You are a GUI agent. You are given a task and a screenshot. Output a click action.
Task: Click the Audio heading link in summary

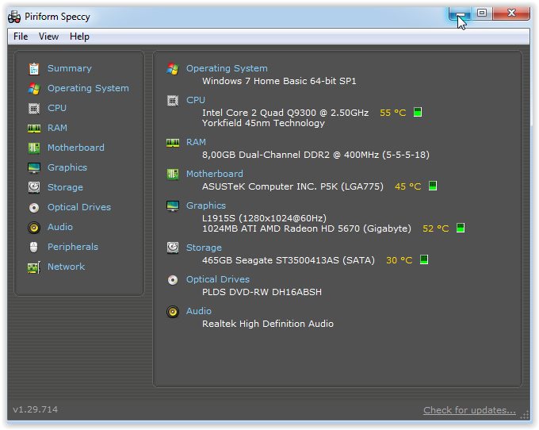click(x=199, y=311)
